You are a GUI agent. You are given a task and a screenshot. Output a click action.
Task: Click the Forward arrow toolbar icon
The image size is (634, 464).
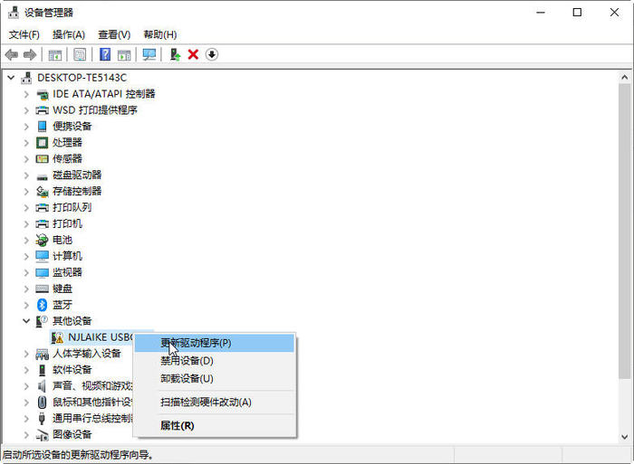(x=30, y=54)
